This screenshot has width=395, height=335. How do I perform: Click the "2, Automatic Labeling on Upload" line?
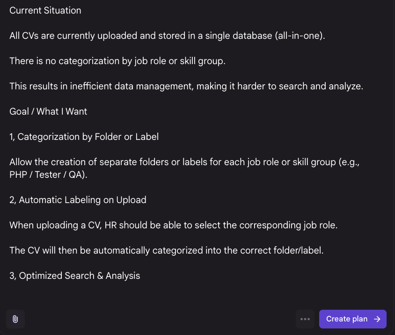pos(78,200)
